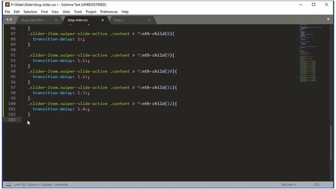Click line number 91 in the gutter
The height and width of the screenshot is (189, 336).
(x=13, y=55)
